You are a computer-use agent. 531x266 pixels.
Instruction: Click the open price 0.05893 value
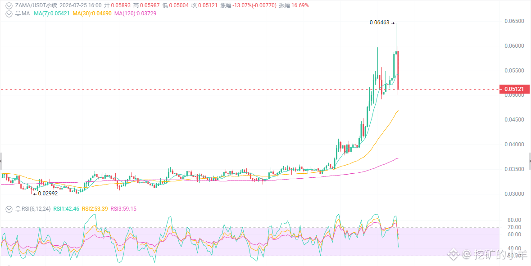click(x=121, y=5)
